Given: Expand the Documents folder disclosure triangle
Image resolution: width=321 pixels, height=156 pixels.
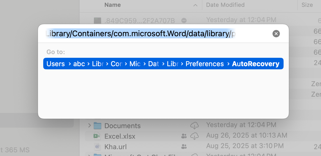Looking at the screenshot, I should point(89,126).
